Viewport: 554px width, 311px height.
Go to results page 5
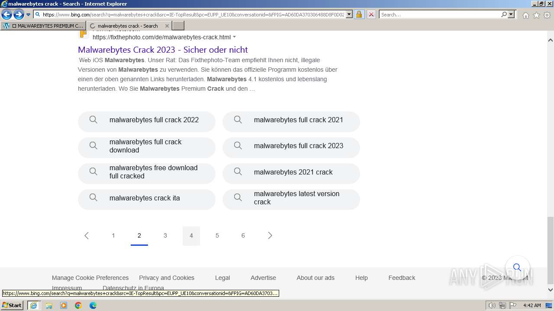217,235
